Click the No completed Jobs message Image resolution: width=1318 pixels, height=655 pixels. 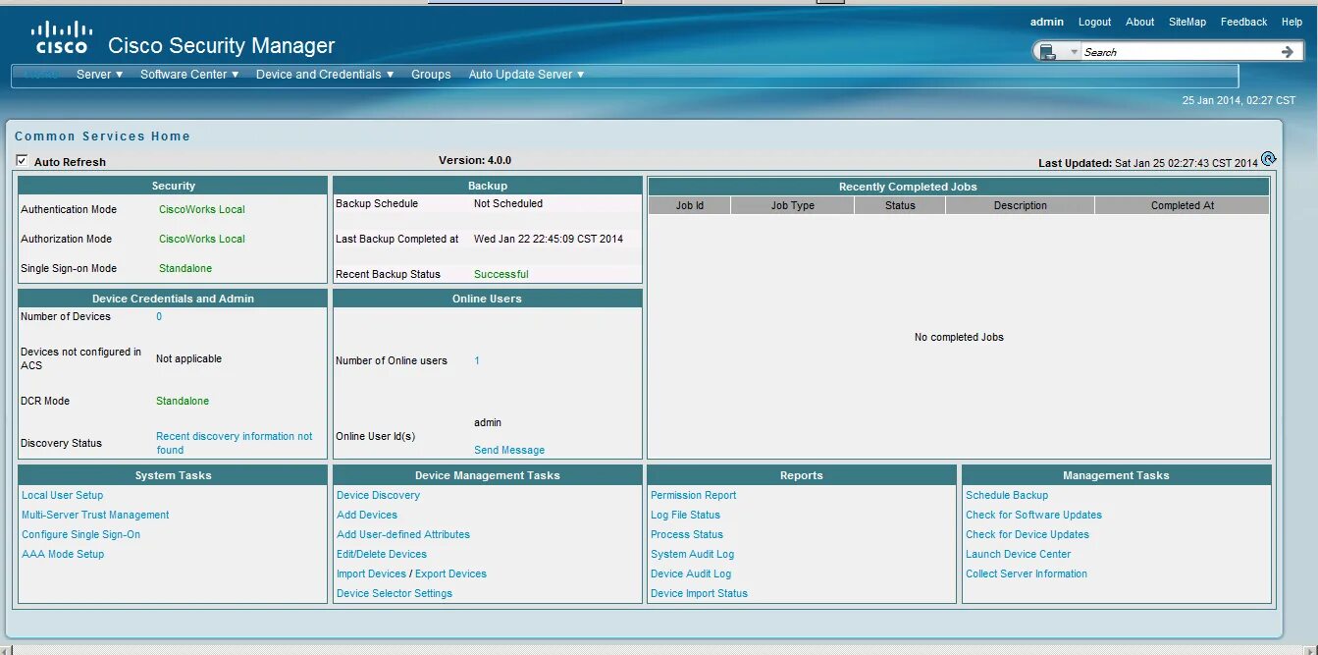pyautogui.click(x=959, y=337)
